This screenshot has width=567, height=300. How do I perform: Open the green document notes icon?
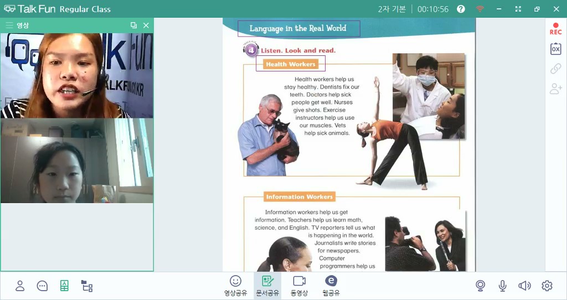(x=64, y=286)
